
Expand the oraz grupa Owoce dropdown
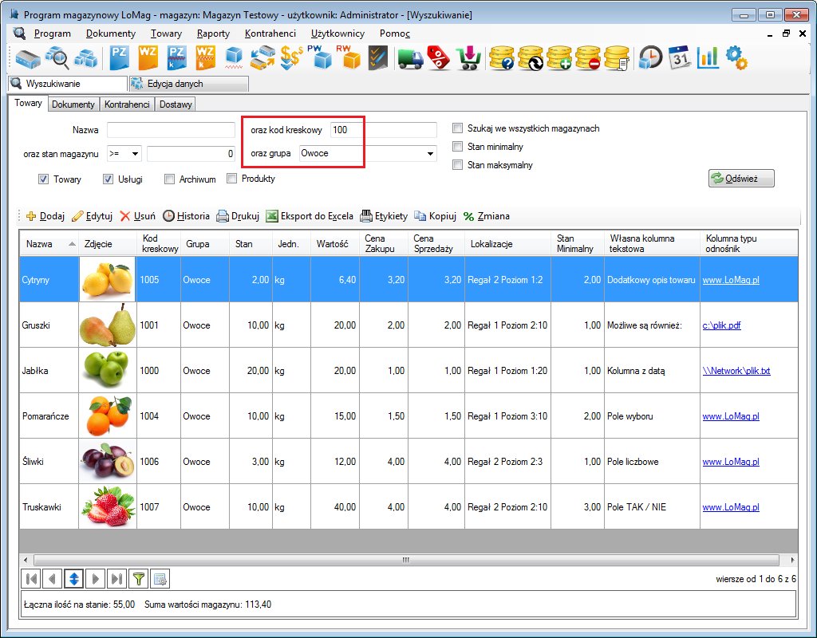[431, 153]
